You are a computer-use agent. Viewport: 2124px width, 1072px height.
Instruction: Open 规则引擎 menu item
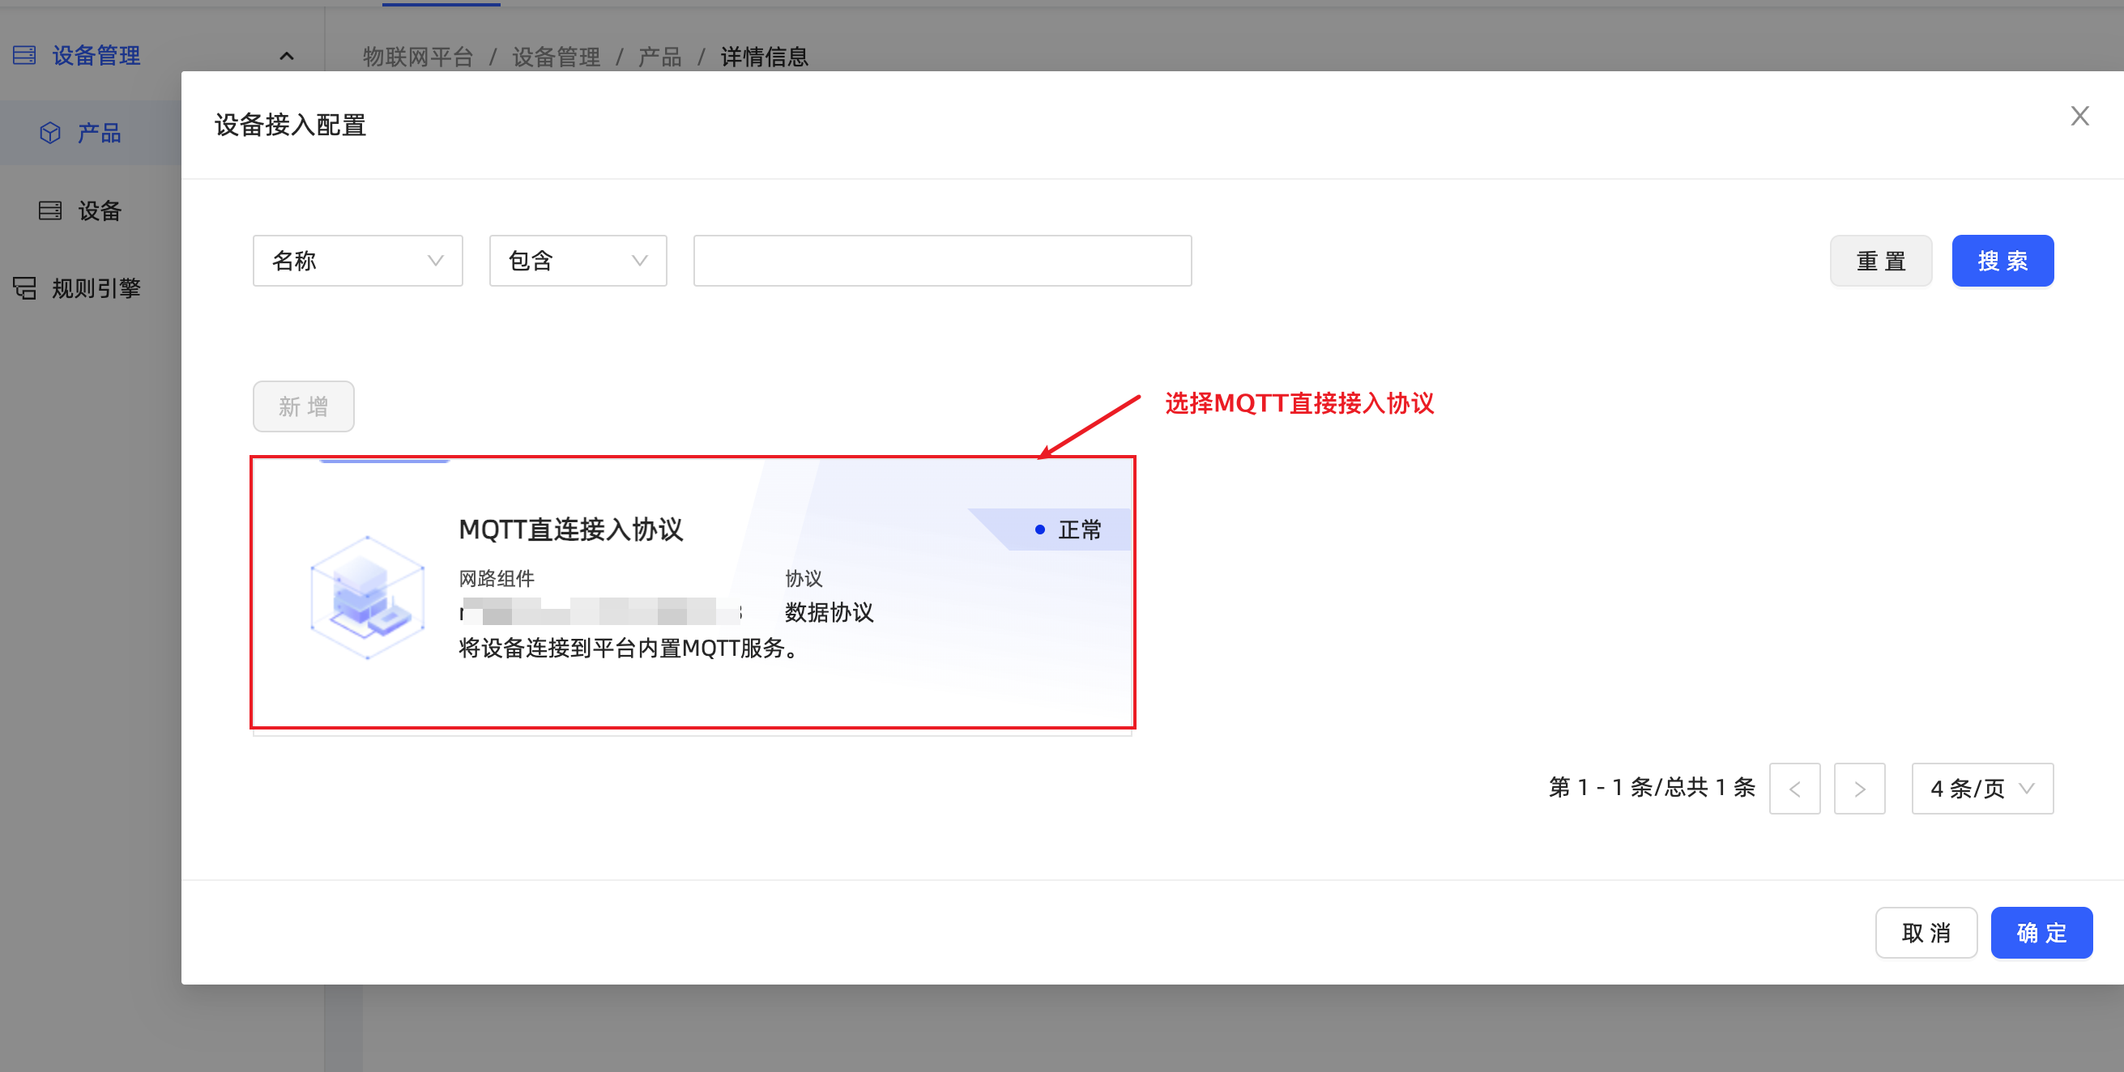pyautogui.click(x=96, y=288)
